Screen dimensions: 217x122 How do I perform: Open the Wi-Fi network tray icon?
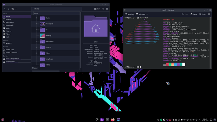tap(196, 120)
